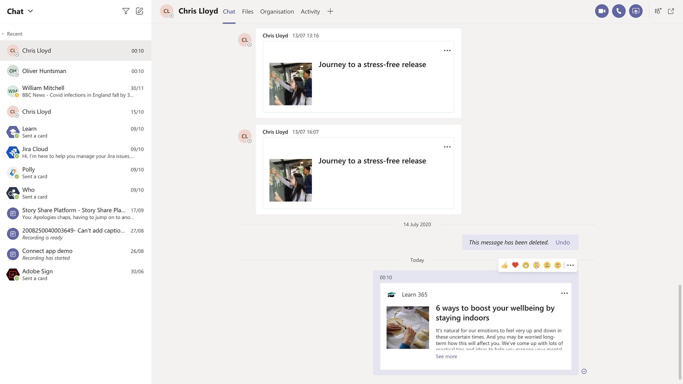Click thumbnail of 16:07 stress-free release card

tap(290, 180)
